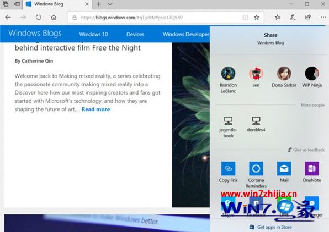The image size is (329, 232).
Task: Open a new tab with the plus button
Action: (99, 4)
